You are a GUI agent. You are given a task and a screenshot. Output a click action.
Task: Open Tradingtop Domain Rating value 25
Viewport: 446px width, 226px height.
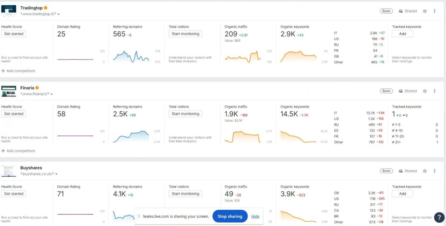pyautogui.click(x=61, y=34)
